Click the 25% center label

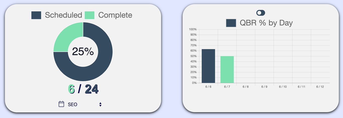83,52
